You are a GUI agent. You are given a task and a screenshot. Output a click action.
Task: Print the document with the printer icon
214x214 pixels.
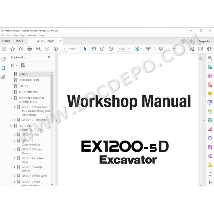[x=30, y=49]
